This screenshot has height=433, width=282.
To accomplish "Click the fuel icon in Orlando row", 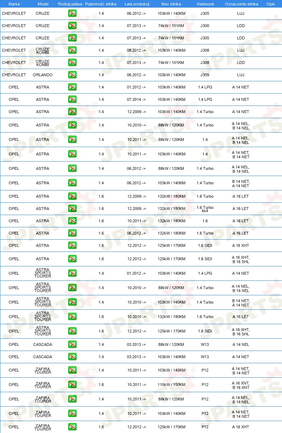I will tap(72, 75).
